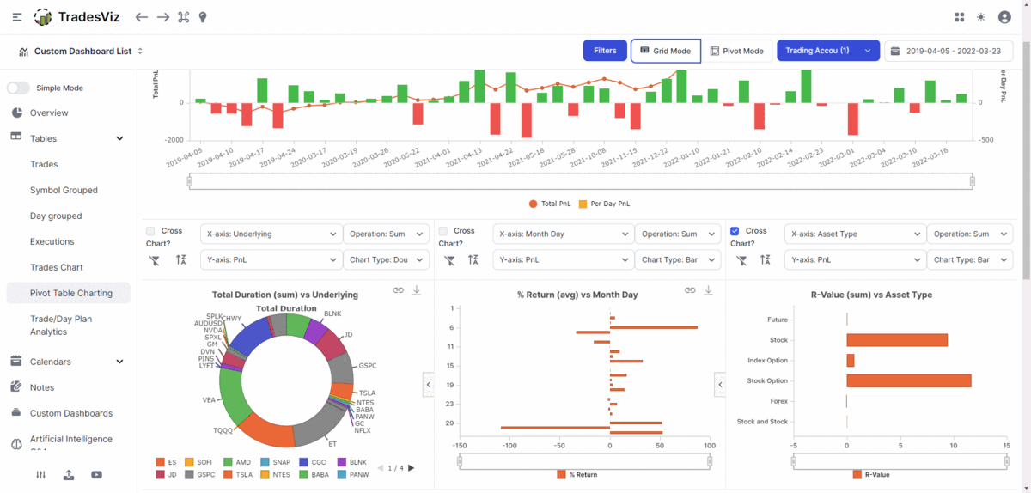Toggle TSLA in pie chart legend
The height and width of the screenshot is (493, 1031).
pyautogui.click(x=239, y=474)
